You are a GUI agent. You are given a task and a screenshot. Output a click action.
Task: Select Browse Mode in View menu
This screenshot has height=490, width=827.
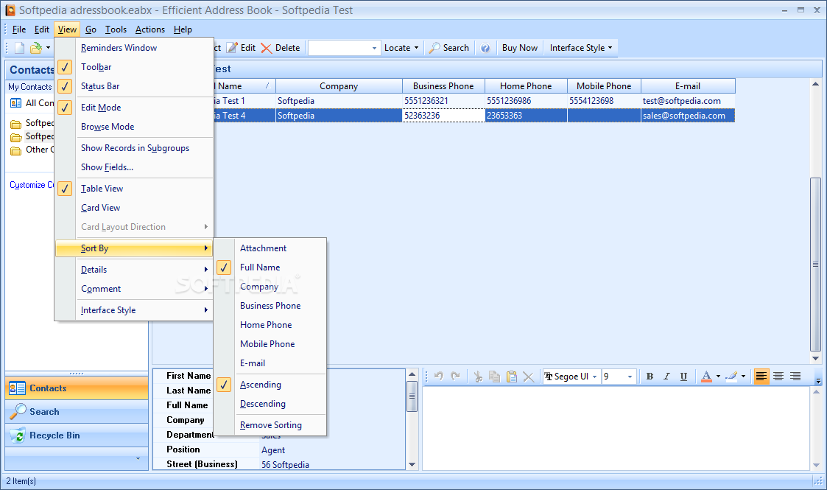click(x=134, y=127)
